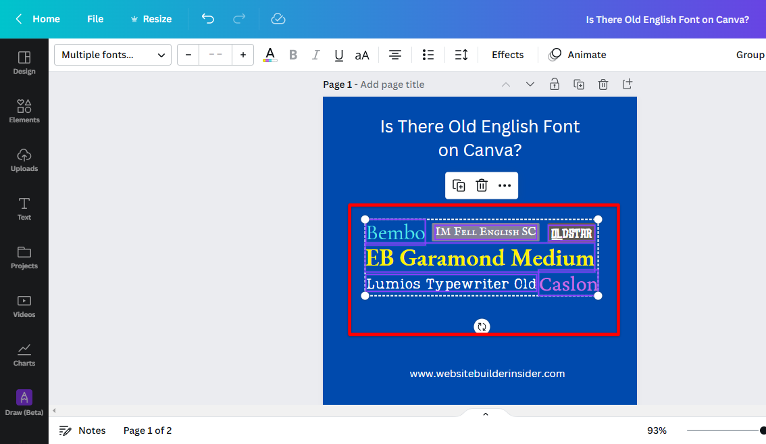Open the Uploads sidebar panel
This screenshot has height=444, width=766.
24,159
